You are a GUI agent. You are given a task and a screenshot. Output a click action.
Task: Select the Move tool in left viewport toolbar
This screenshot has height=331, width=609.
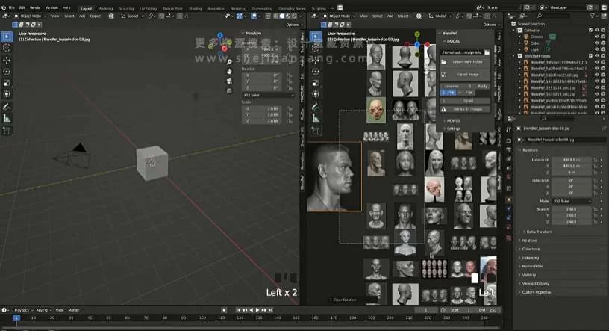pyautogui.click(x=7, y=60)
